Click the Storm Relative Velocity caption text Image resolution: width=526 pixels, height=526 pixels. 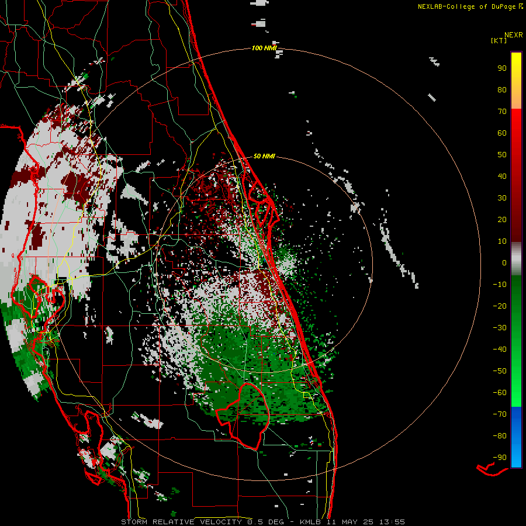pyautogui.click(x=262, y=522)
